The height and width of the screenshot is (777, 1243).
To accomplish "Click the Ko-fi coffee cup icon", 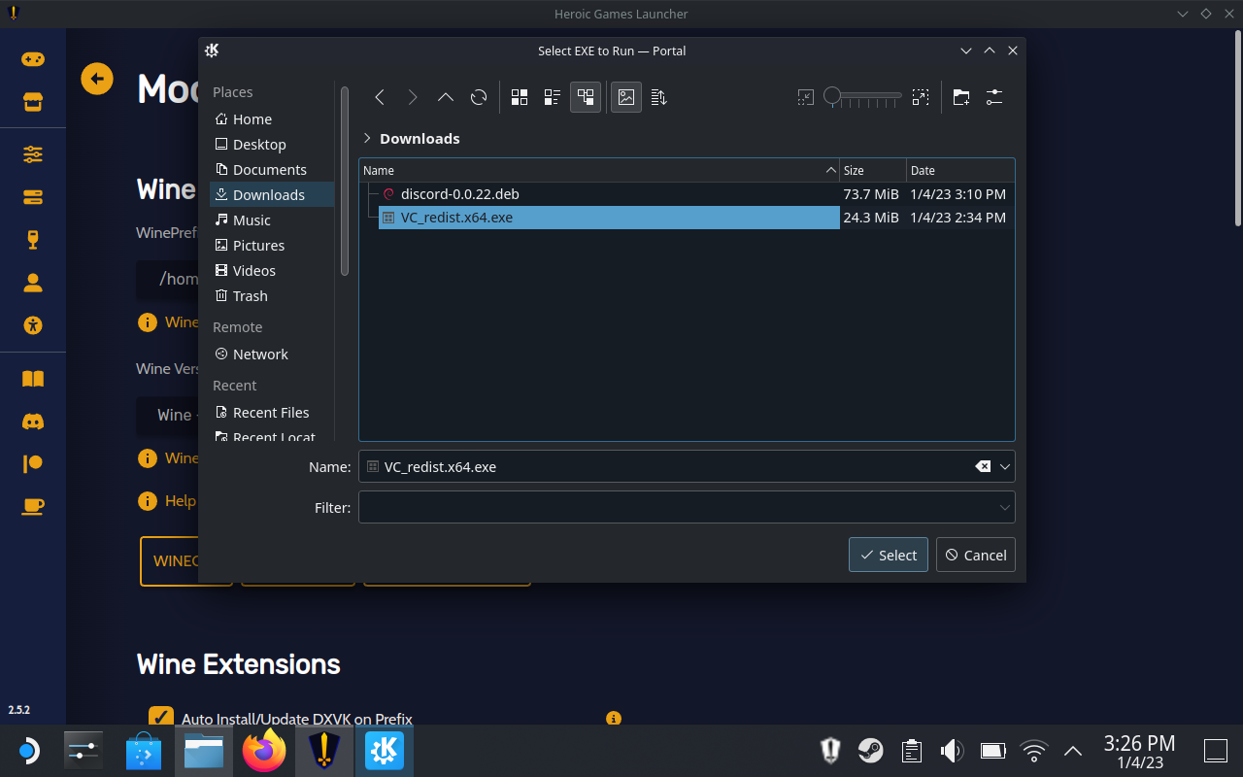I will point(33,506).
